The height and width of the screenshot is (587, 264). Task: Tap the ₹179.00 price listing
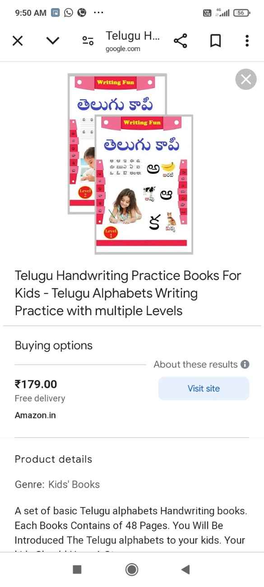36,384
